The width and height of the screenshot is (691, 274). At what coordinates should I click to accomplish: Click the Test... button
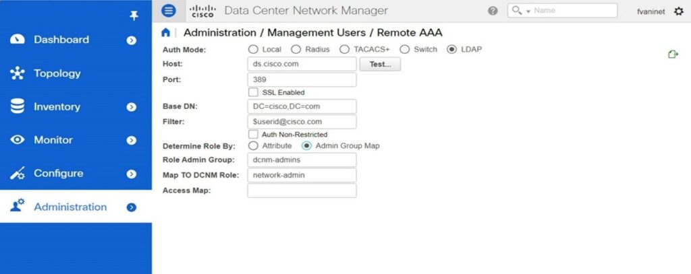click(380, 64)
